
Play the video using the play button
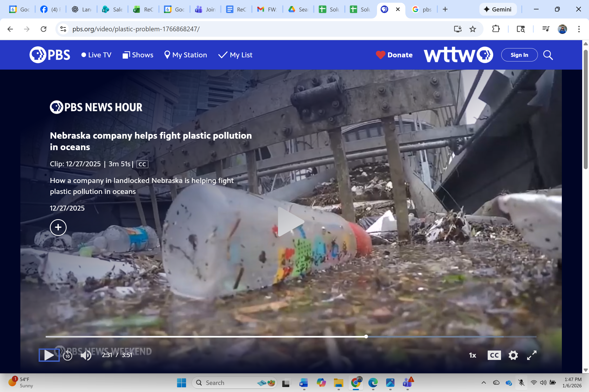[49, 355]
